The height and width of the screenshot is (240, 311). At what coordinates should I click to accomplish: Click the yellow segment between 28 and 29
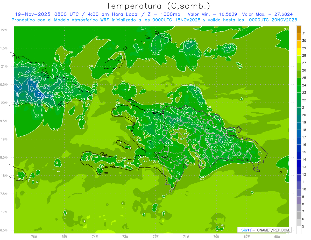[x=299, y=52]
